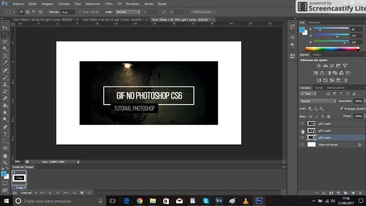Open the marquee tool preset picker arrow

(x=14, y=12)
